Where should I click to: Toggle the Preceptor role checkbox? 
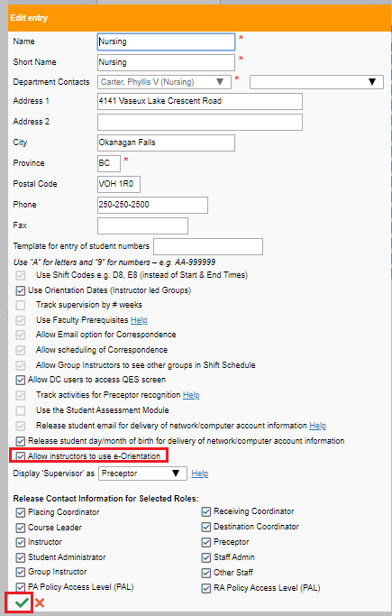tap(206, 542)
